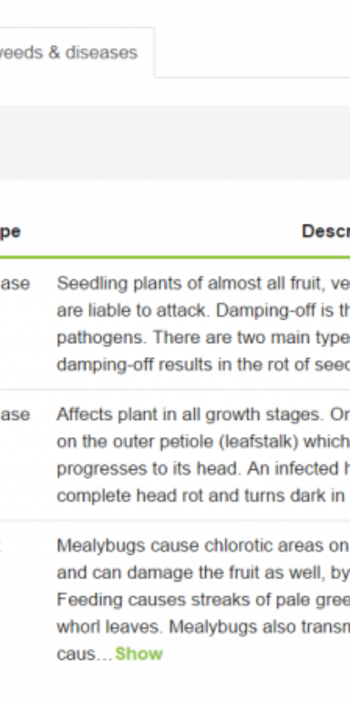Click the 'on the outer petiole (leafstalk)' line
Screen dimensions: 350x701
203,442
